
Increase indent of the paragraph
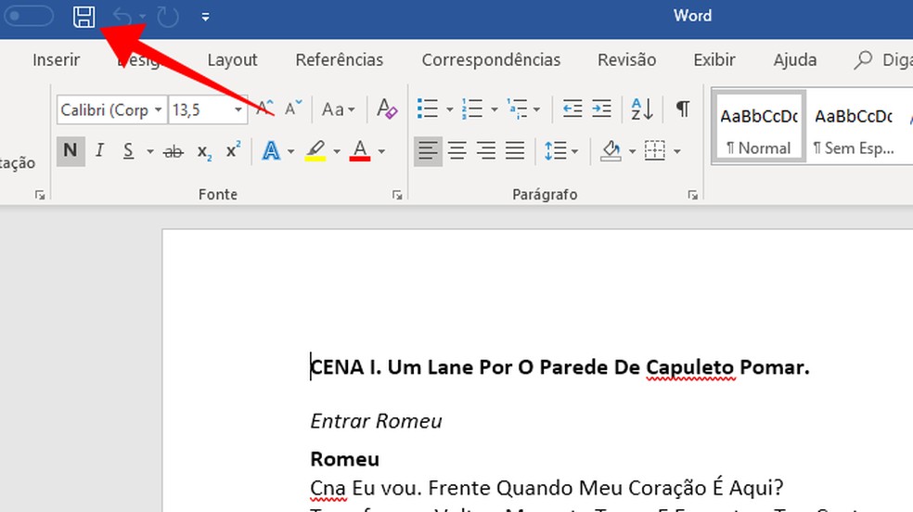tap(602, 109)
